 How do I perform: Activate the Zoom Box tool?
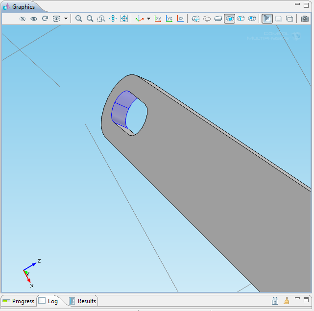pyautogui.click(x=101, y=19)
